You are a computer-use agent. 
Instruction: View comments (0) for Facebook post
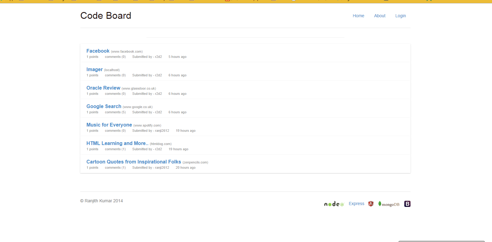click(x=115, y=57)
